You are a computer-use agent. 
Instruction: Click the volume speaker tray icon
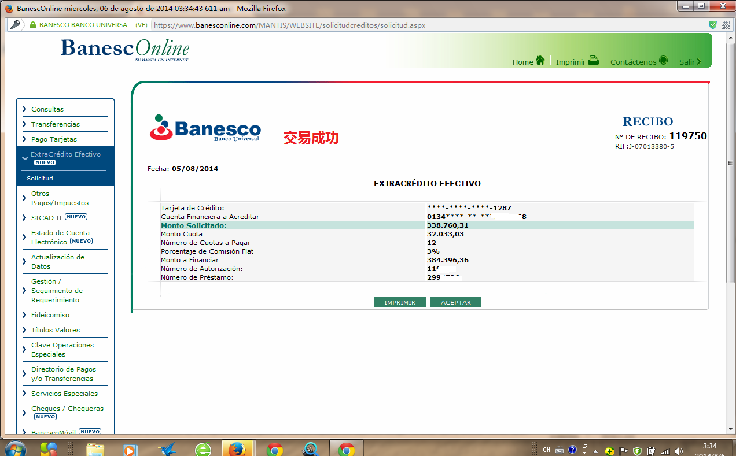pyautogui.click(x=678, y=451)
